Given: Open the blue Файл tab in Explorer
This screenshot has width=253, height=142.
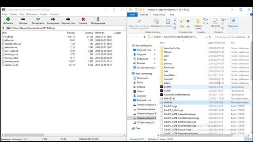Looking at the screenshot, I should click(132, 15).
